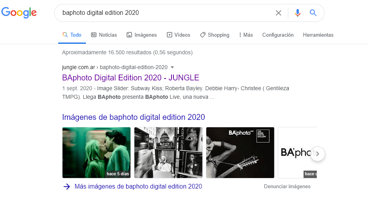The height and width of the screenshot is (203, 368).
Task: Click Denunciar imágenes link
Action: (x=287, y=186)
